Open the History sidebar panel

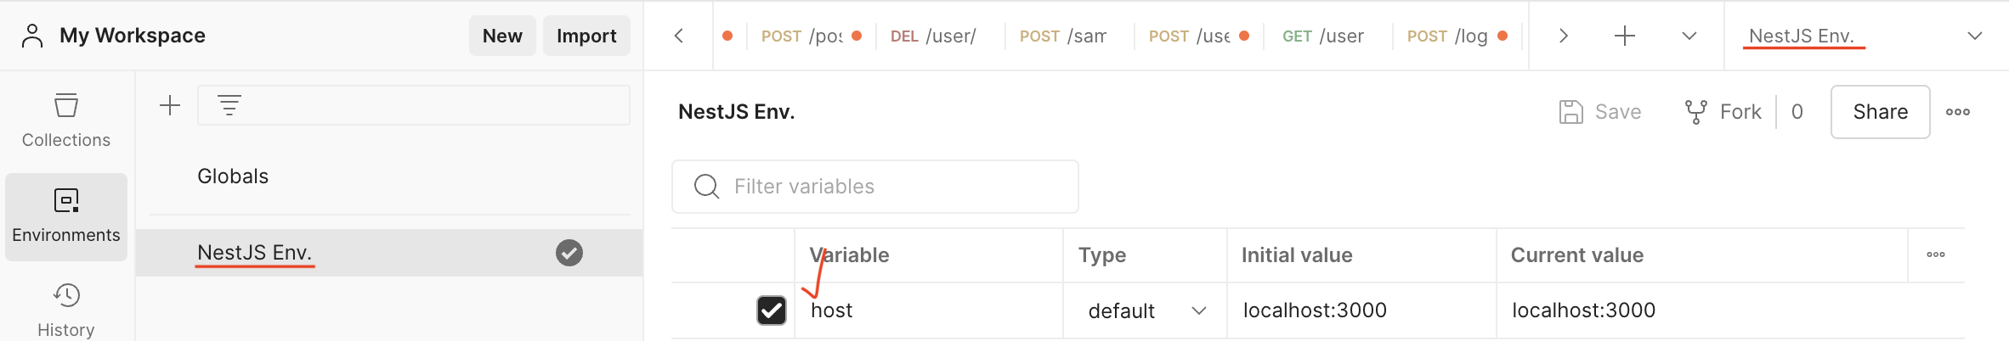coord(66,310)
